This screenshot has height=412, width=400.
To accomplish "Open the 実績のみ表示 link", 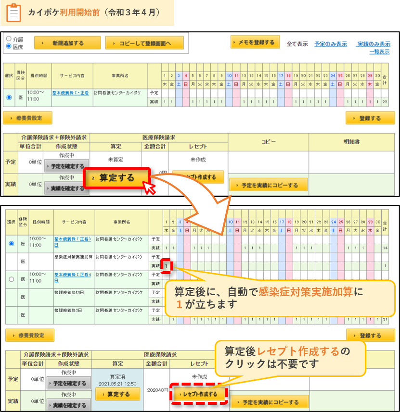I will (374, 44).
